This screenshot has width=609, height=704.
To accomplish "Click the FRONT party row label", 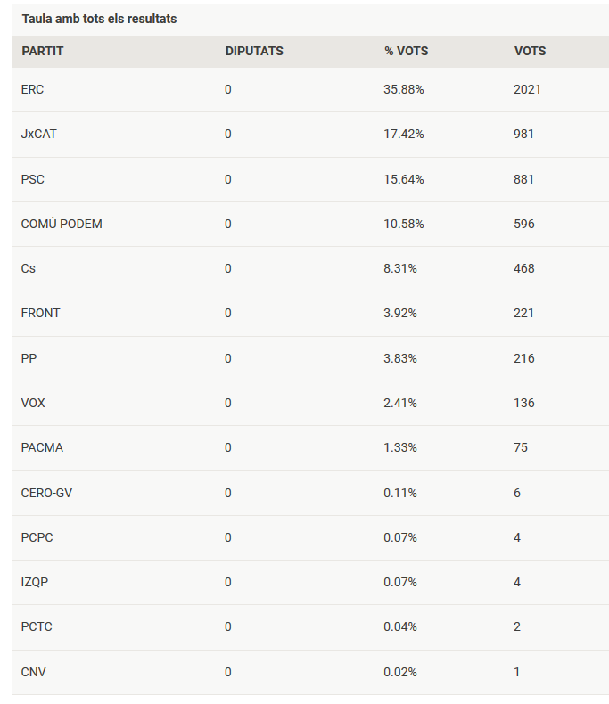I will point(41,313).
